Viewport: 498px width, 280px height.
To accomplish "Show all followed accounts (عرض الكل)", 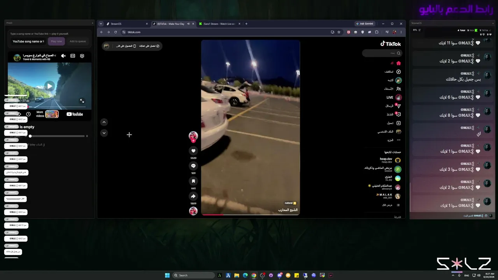I will tap(391, 205).
